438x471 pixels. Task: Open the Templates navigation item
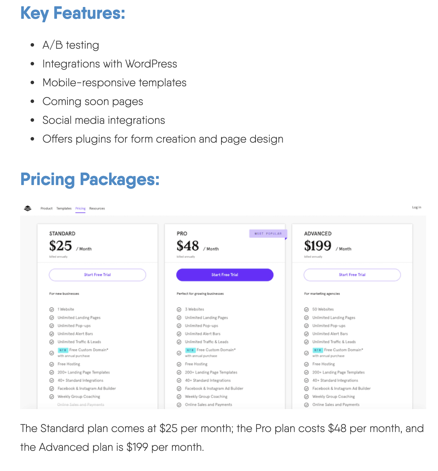[64, 208]
